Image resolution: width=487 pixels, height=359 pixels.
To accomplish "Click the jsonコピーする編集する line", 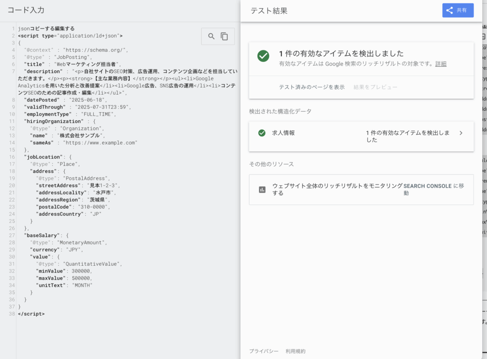I will [46, 29].
